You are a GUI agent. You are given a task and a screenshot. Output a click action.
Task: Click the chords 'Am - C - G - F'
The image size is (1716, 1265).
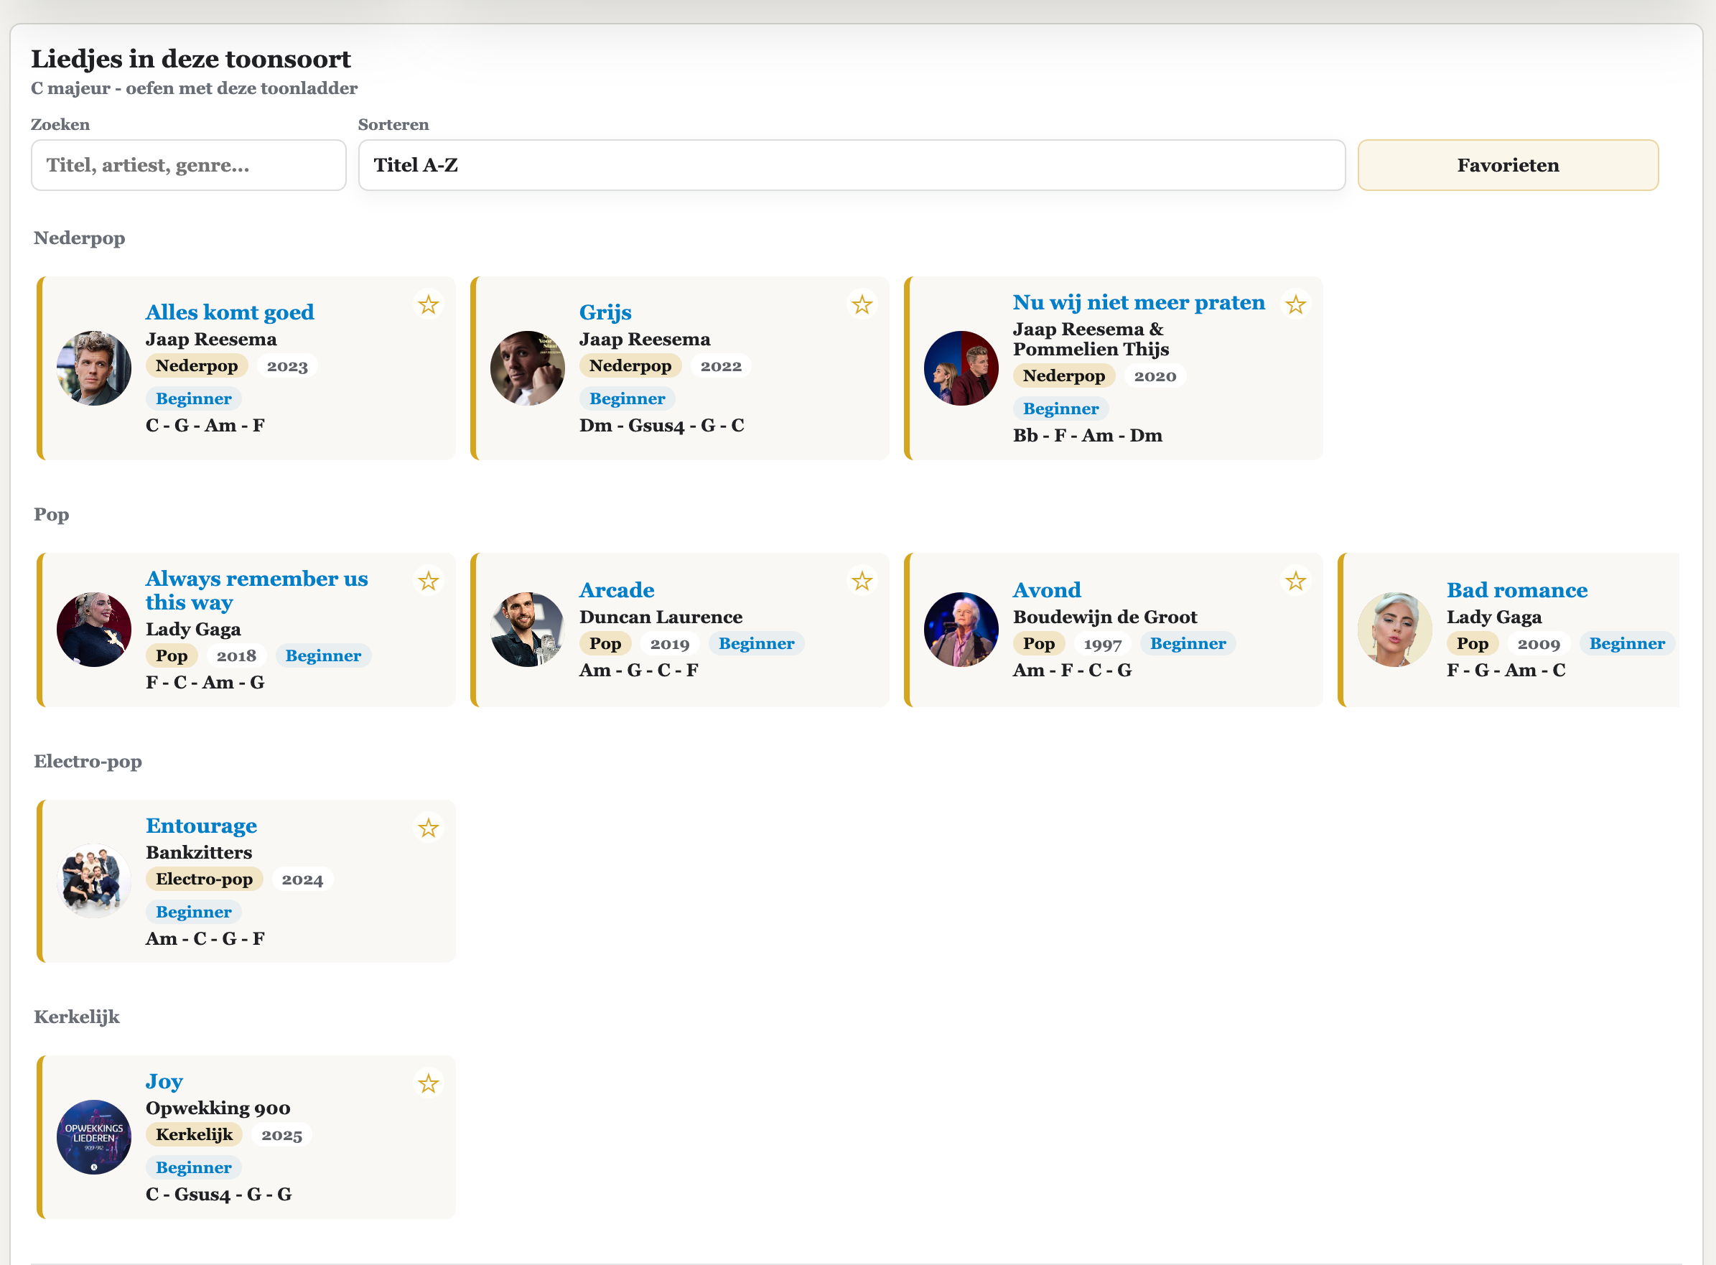pos(205,940)
